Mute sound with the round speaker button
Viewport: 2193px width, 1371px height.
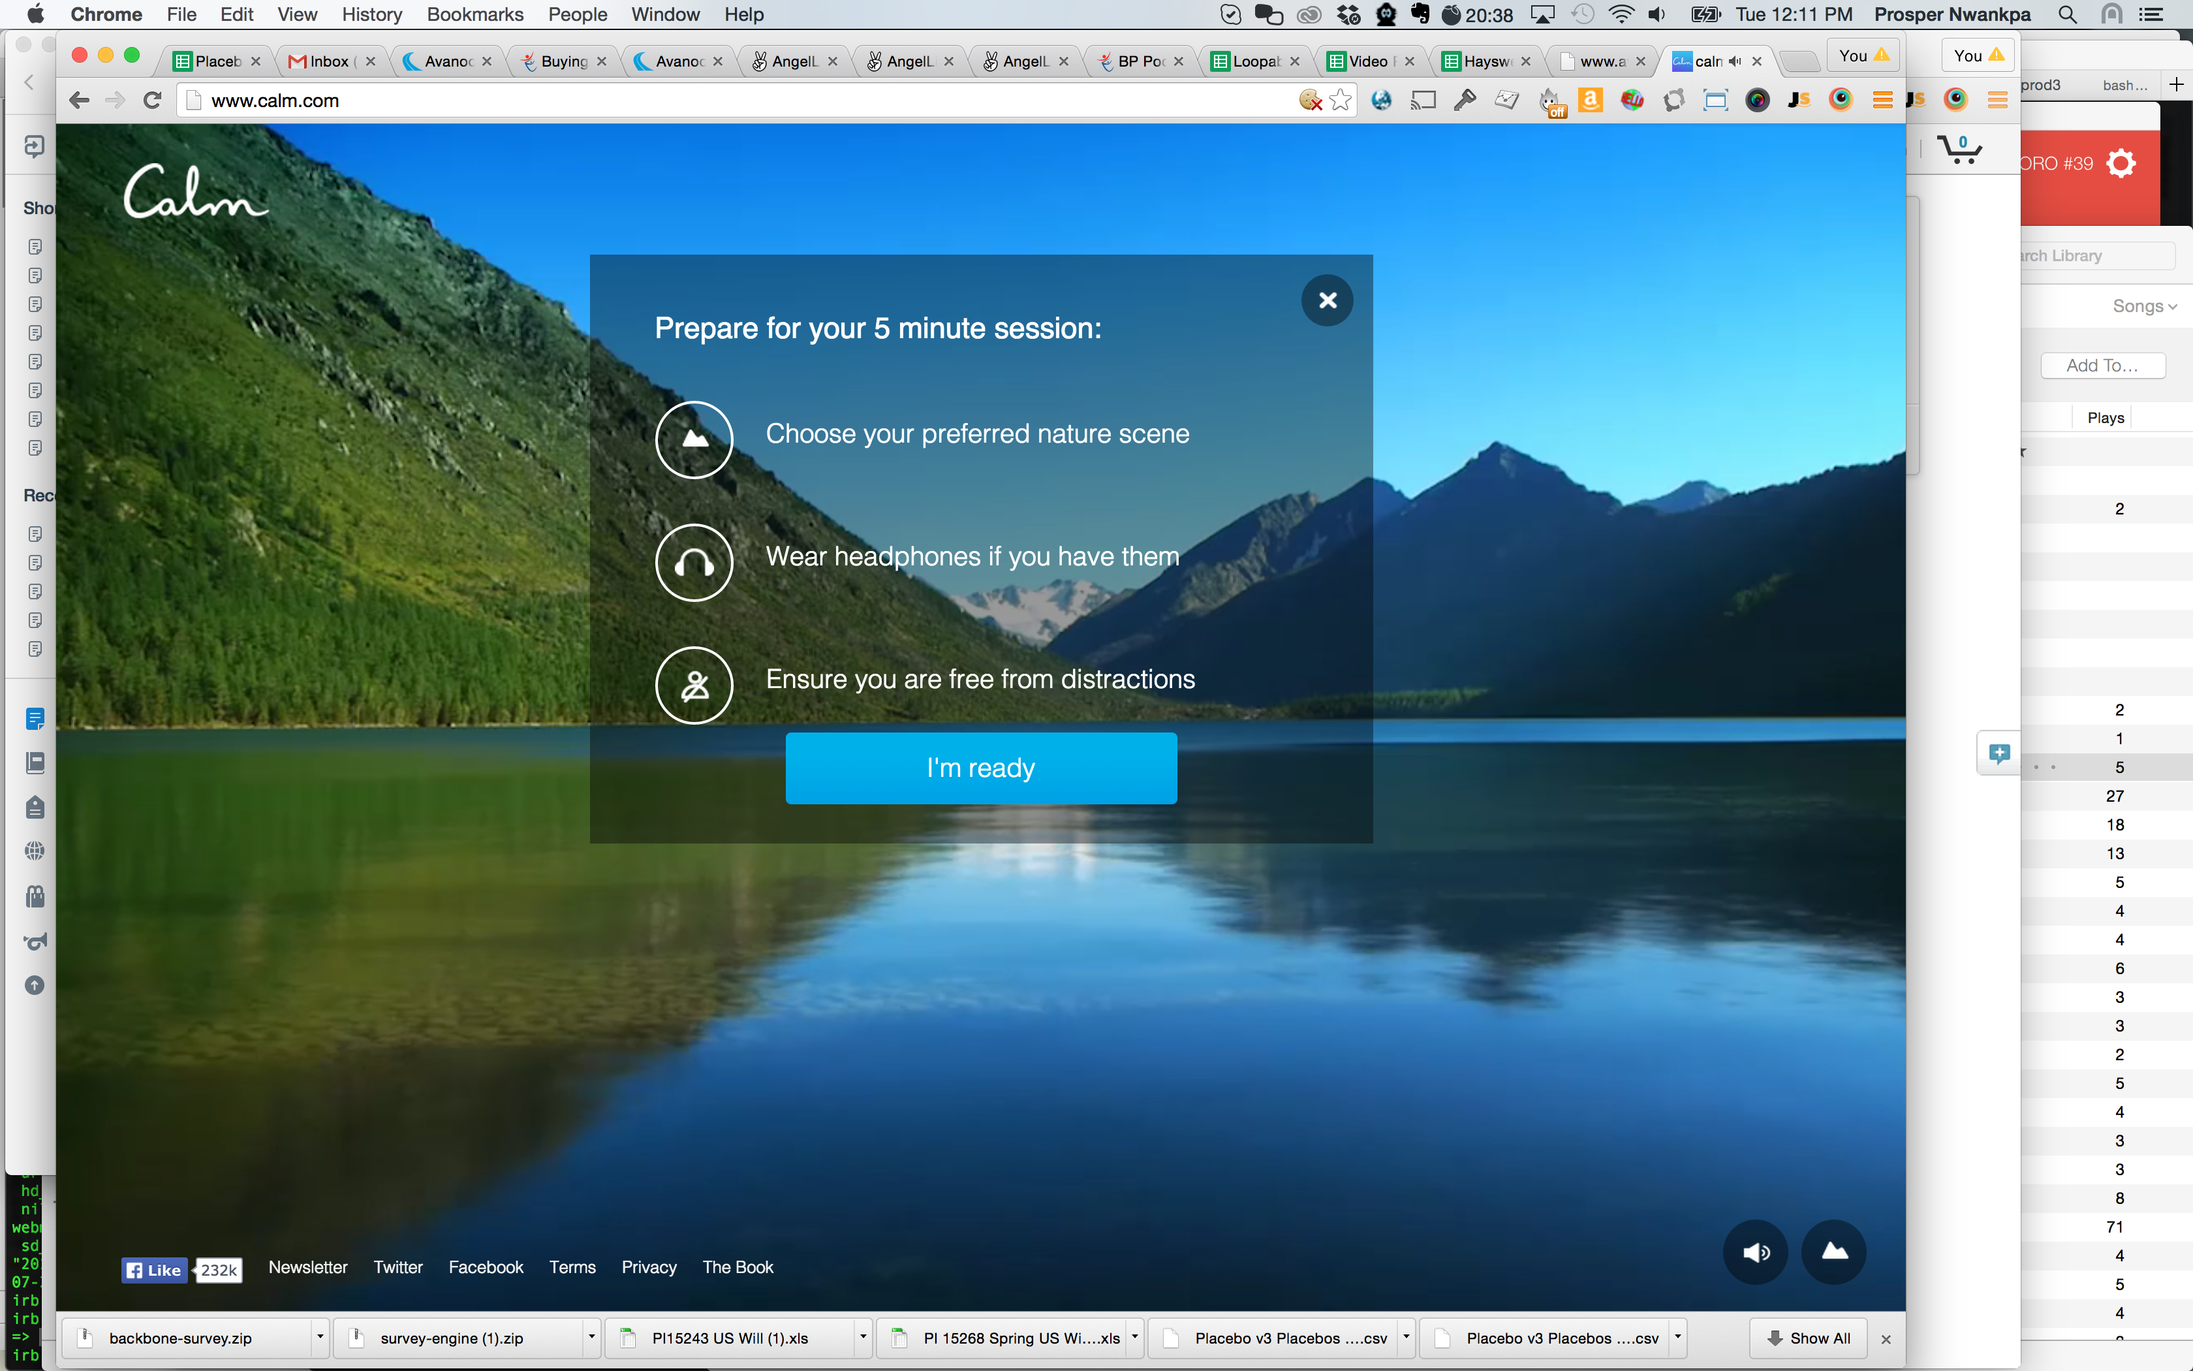pyautogui.click(x=1755, y=1252)
